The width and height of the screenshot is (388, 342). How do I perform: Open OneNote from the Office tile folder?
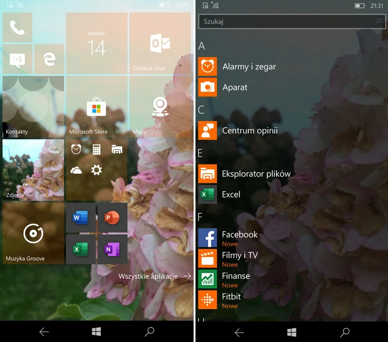click(112, 249)
